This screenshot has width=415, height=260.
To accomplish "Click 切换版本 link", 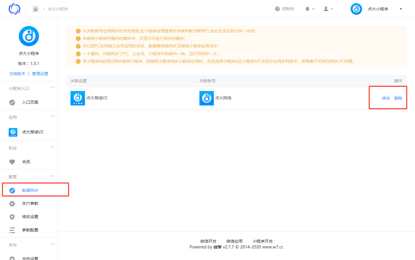I will 17,74.
